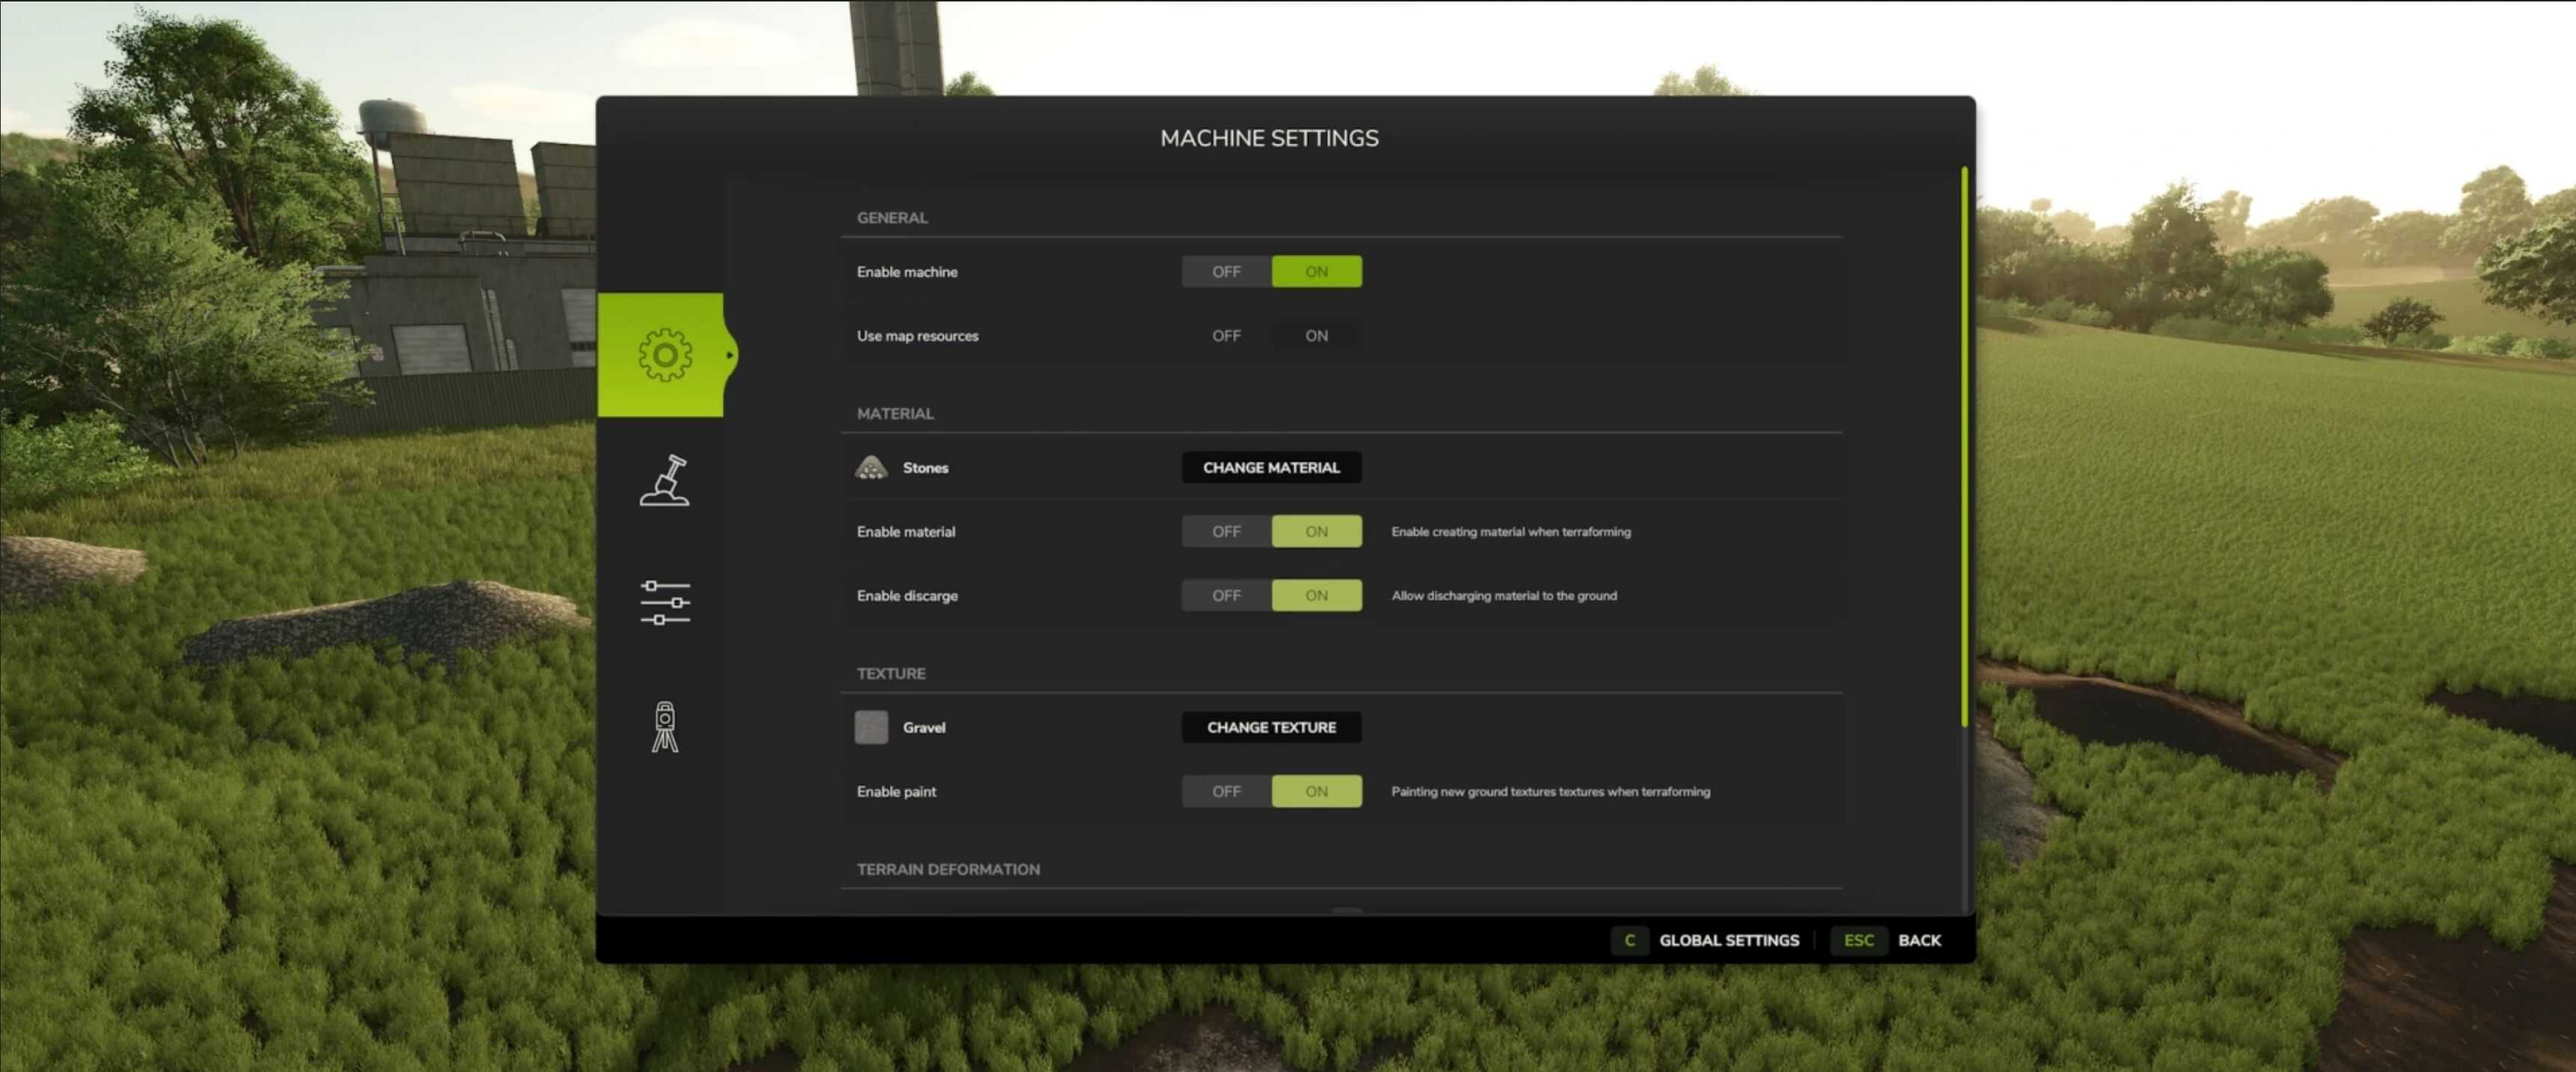This screenshot has width=2576, height=1072.
Task: Click the small arrow beside gear tab
Action: pyautogui.click(x=731, y=355)
